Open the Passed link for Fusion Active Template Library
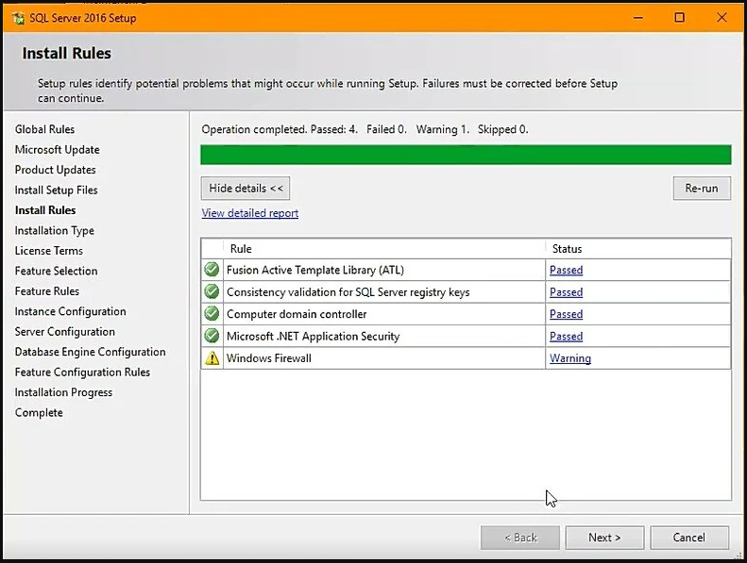 click(x=566, y=270)
